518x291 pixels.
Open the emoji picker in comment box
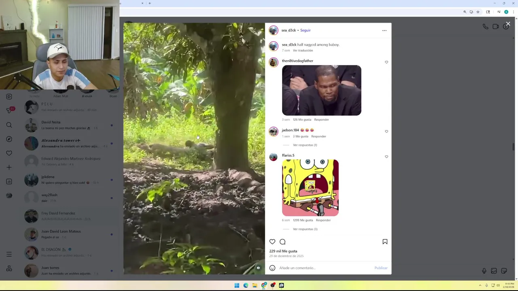click(x=272, y=268)
